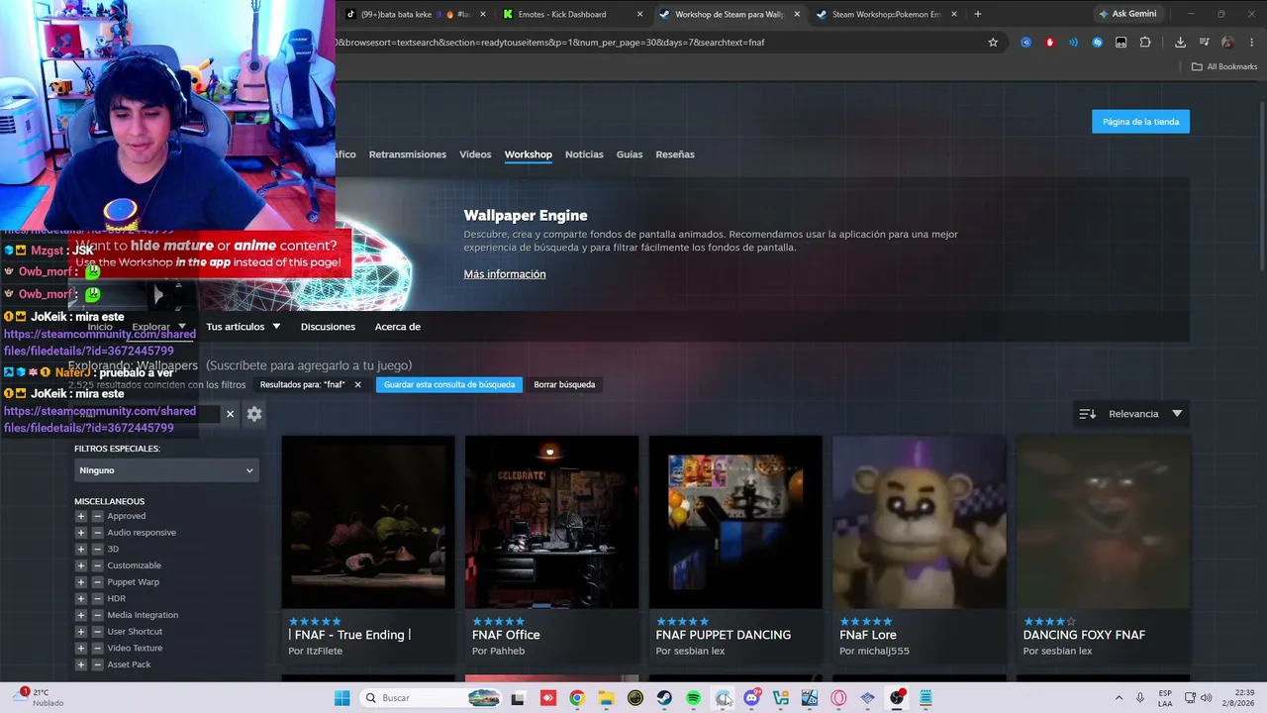Open the All Bookmarks folder

point(1224,66)
